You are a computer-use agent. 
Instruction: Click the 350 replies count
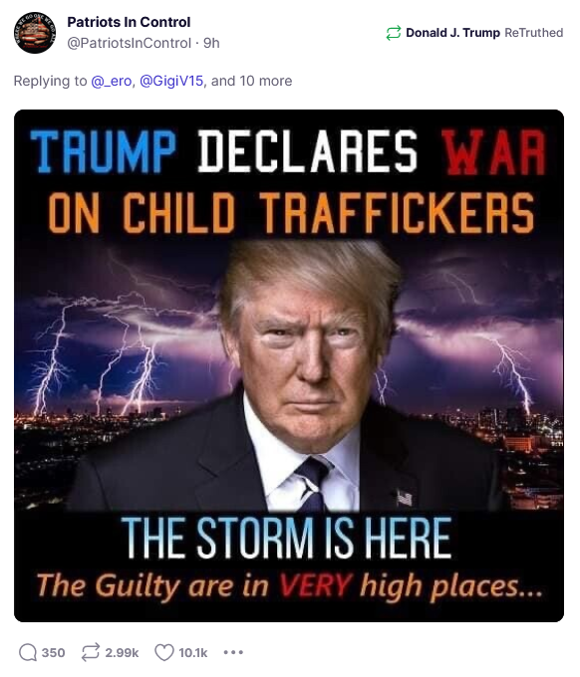point(53,652)
